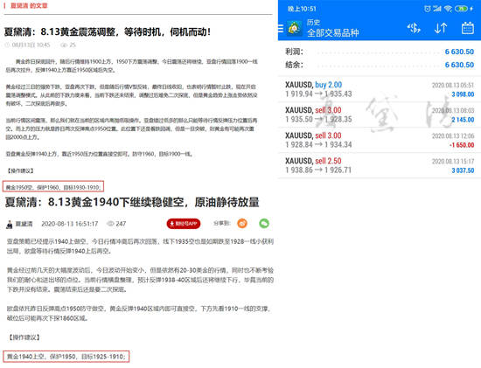Viewport: 481px width, 368px height.
Task: Open the calendar date range icon
Action: click(468, 28)
